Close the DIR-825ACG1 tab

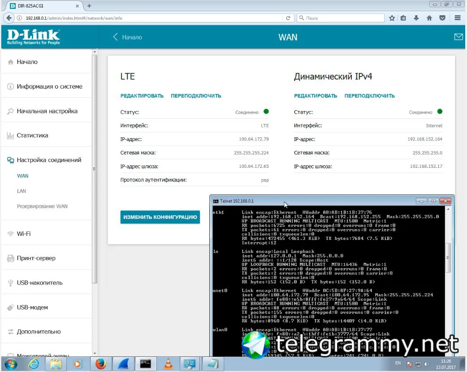pyautogui.click(x=77, y=6)
